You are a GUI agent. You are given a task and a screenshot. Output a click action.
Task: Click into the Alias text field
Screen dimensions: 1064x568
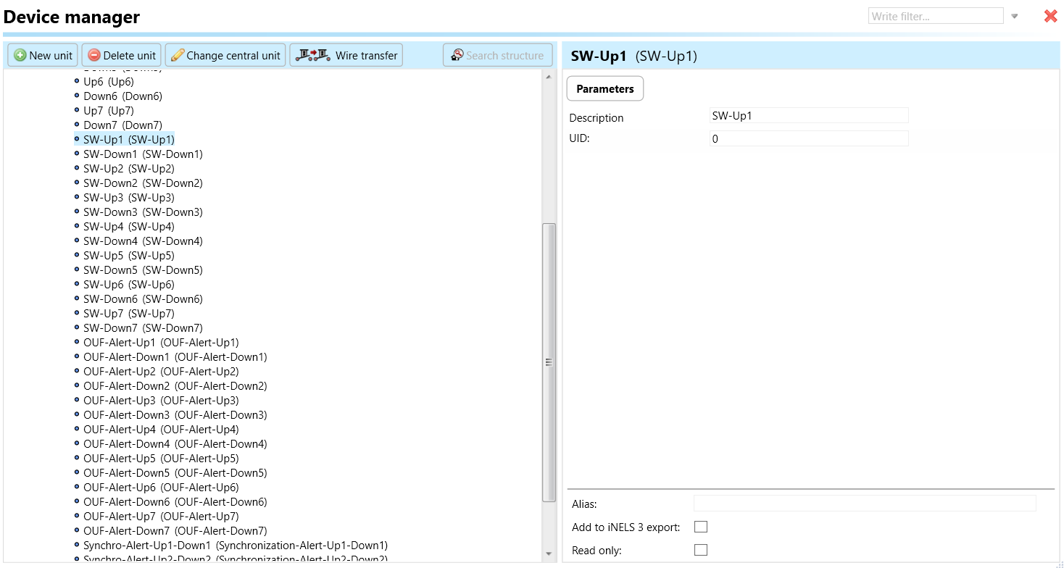(x=864, y=504)
